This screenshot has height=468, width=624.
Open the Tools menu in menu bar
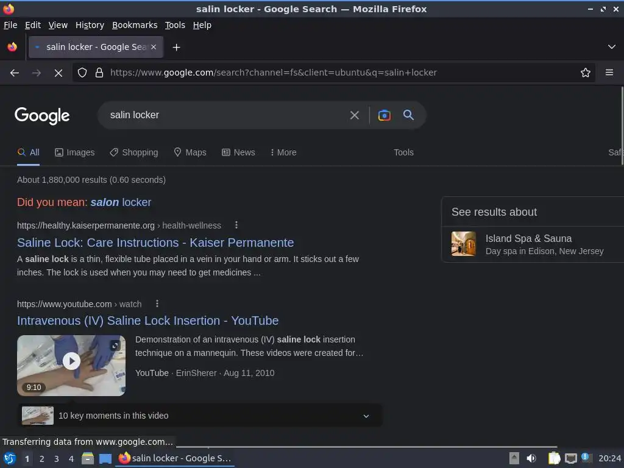[x=175, y=25]
